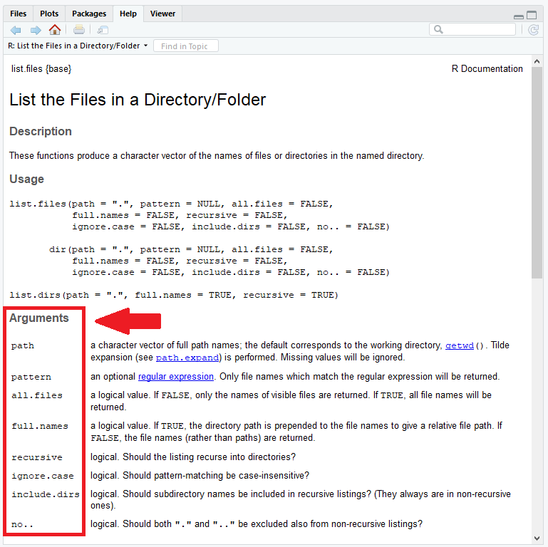Viewport: 548px width, 547px height.
Task: Click the "path" argument name
Action: 23,346
